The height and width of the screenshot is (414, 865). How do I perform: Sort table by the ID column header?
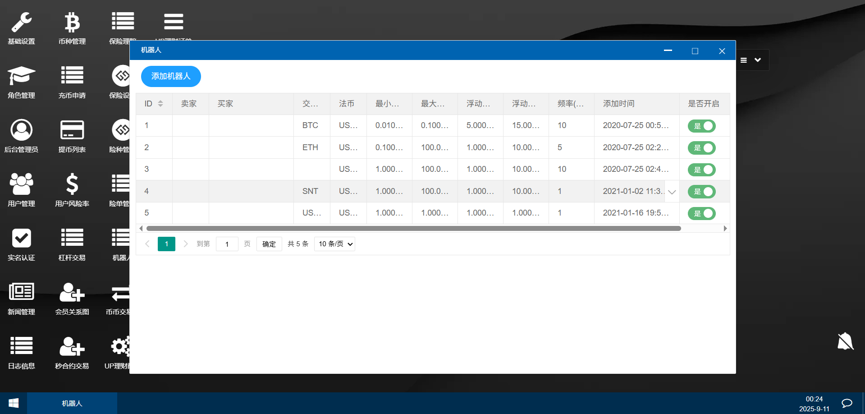[154, 104]
